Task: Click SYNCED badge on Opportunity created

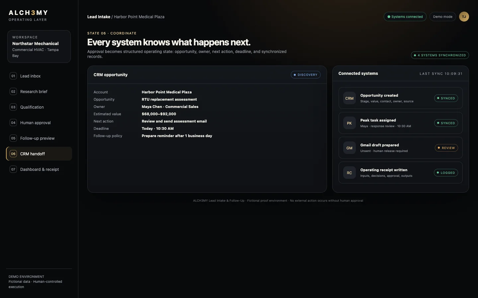Action: [446, 98]
